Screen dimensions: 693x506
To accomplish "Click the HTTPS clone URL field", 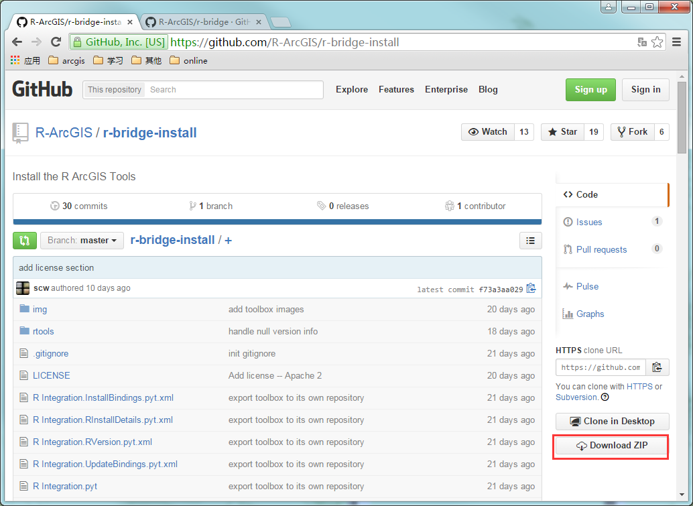I will (x=601, y=367).
